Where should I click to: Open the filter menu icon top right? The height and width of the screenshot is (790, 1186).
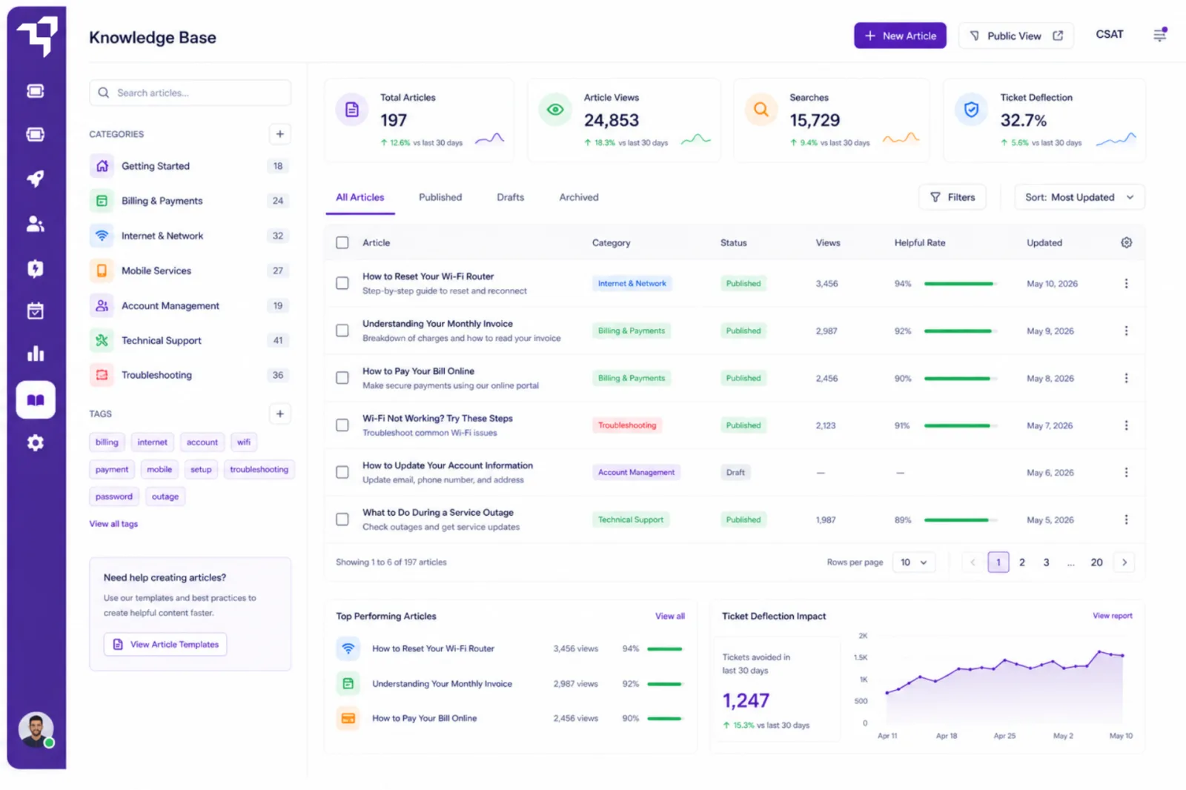(1160, 35)
